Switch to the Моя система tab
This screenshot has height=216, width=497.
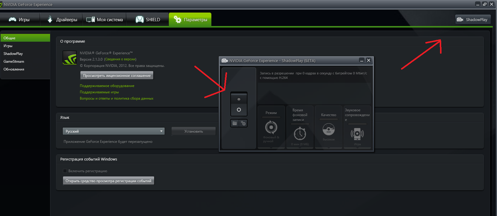pos(104,19)
